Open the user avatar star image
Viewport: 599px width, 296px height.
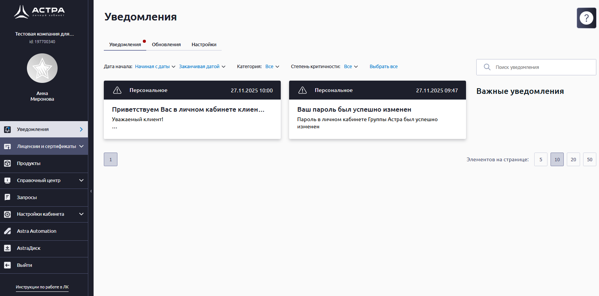pos(42,68)
